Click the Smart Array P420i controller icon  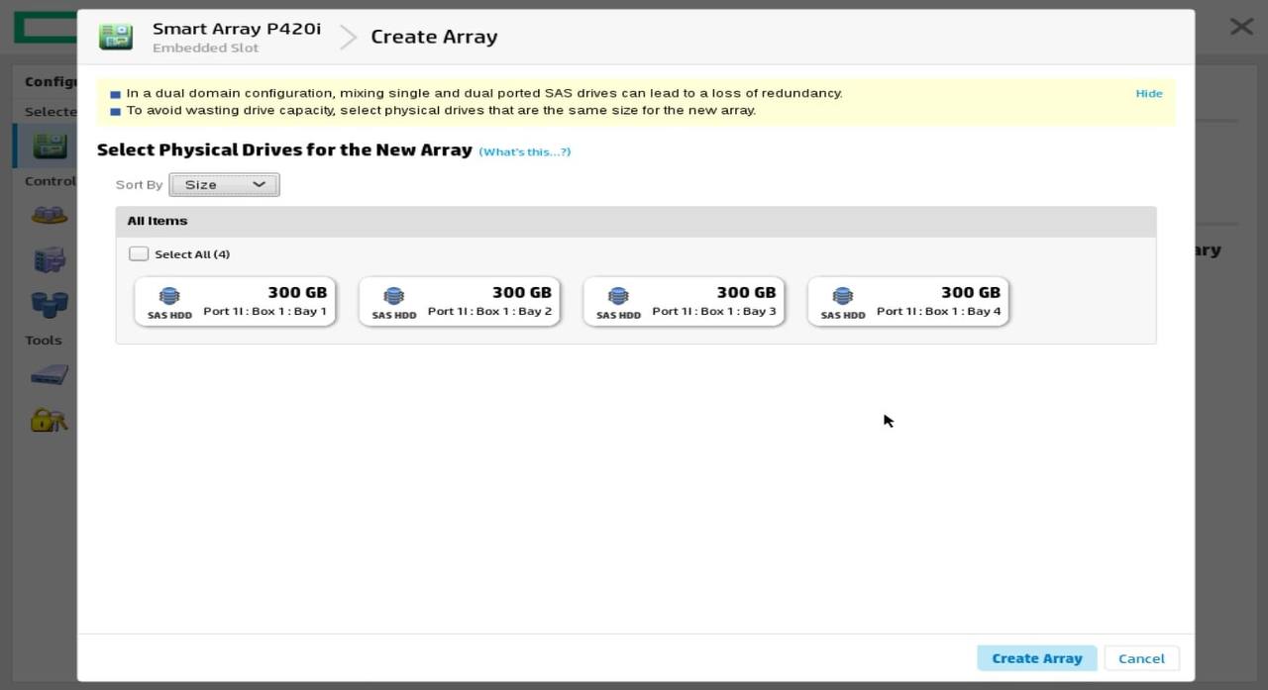coord(116,37)
